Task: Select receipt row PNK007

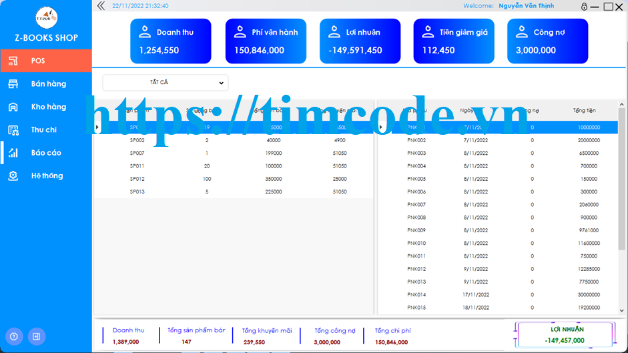Action: coord(498,204)
